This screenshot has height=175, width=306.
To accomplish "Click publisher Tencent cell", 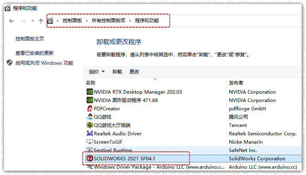I will point(238,125).
